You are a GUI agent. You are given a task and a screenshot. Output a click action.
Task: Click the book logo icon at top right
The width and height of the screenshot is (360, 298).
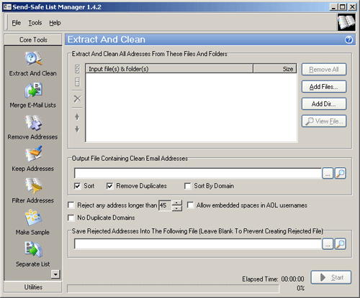tap(346, 22)
